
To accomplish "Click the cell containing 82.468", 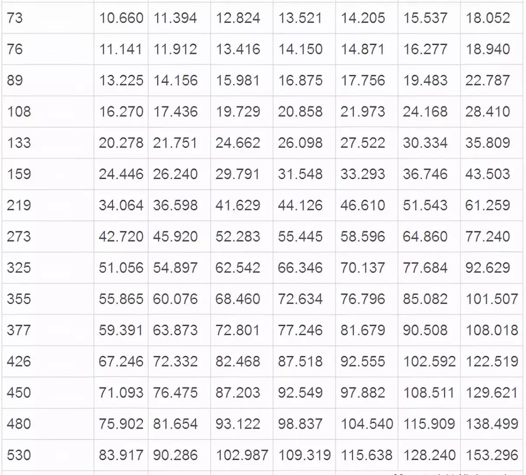I will tap(242, 361).
